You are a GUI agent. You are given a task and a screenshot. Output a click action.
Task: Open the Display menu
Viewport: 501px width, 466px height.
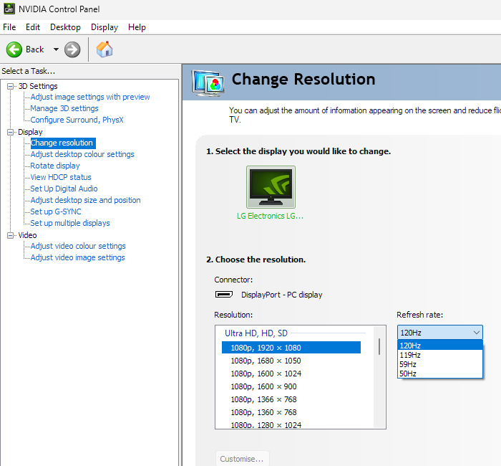104,27
